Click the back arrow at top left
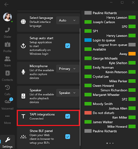The height and width of the screenshot is (149, 138). 6,4
